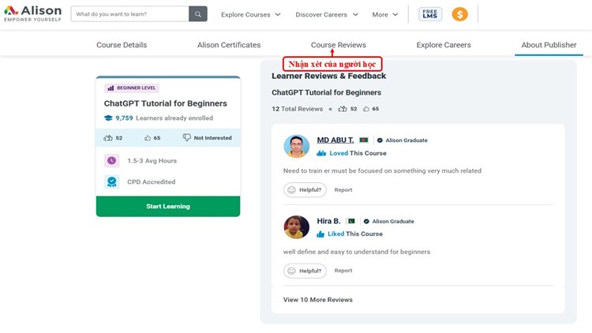This screenshot has width=592, height=333.
Task: Click the orange dollar coin icon
Action: click(x=459, y=14)
